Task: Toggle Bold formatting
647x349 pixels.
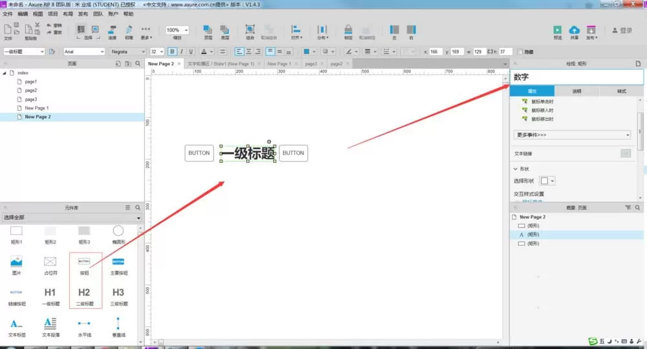Action: 172,52
